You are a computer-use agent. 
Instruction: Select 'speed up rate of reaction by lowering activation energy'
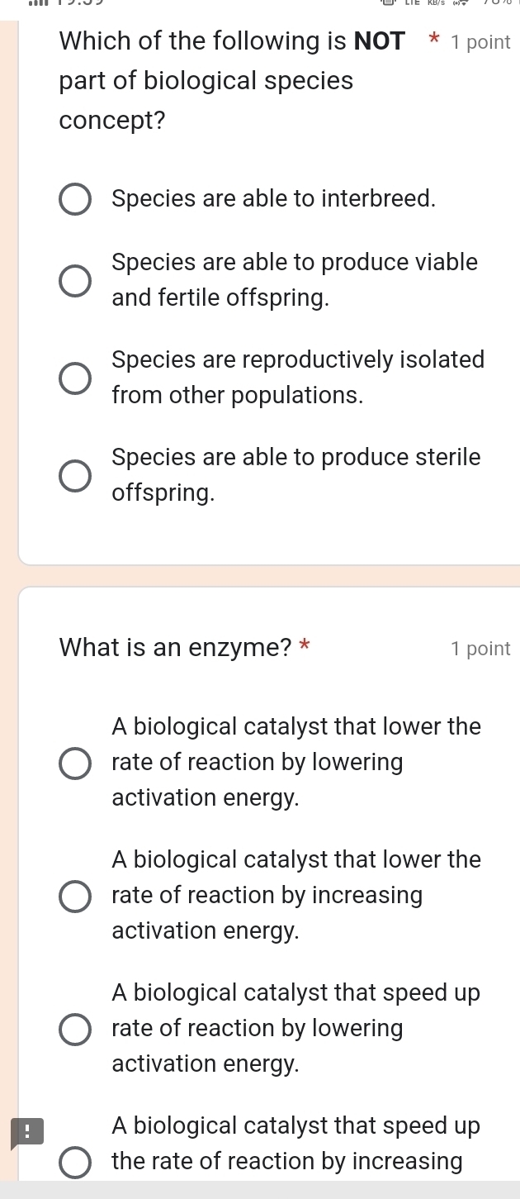coord(75,1029)
